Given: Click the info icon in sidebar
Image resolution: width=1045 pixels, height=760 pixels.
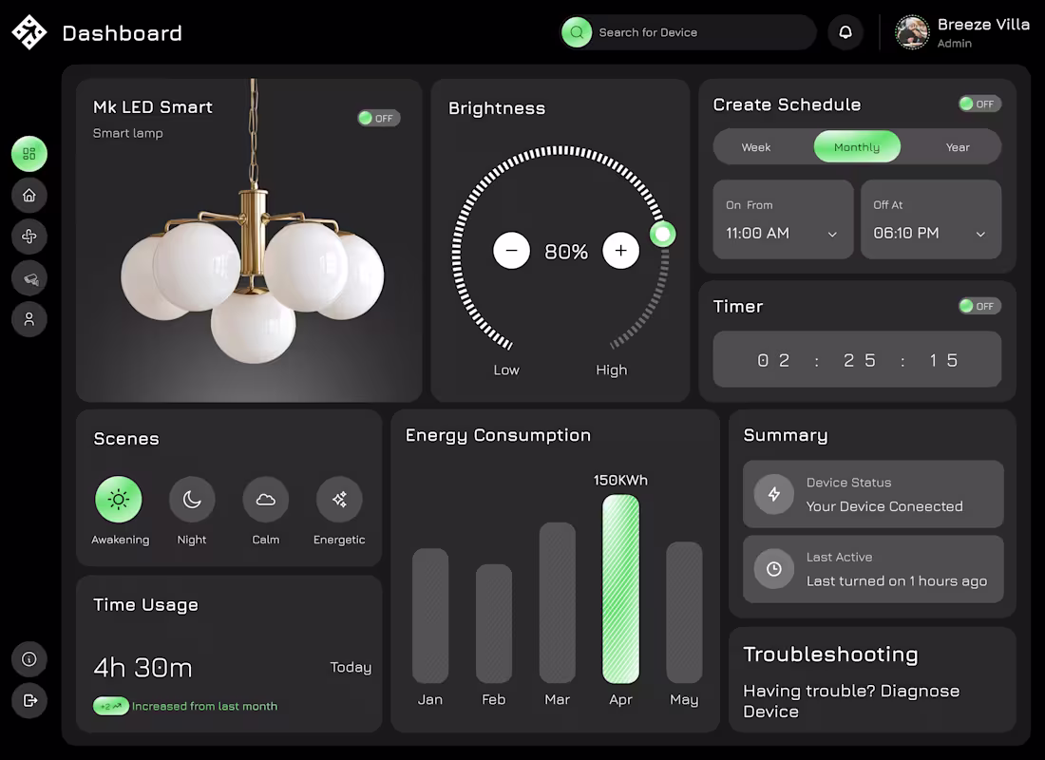Looking at the screenshot, I should tap(29, 658).
